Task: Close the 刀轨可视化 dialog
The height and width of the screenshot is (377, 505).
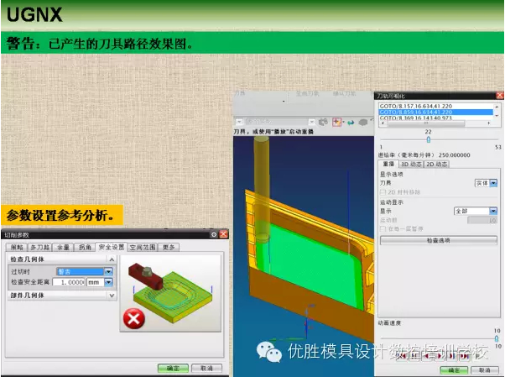Action: coord(499,96)
